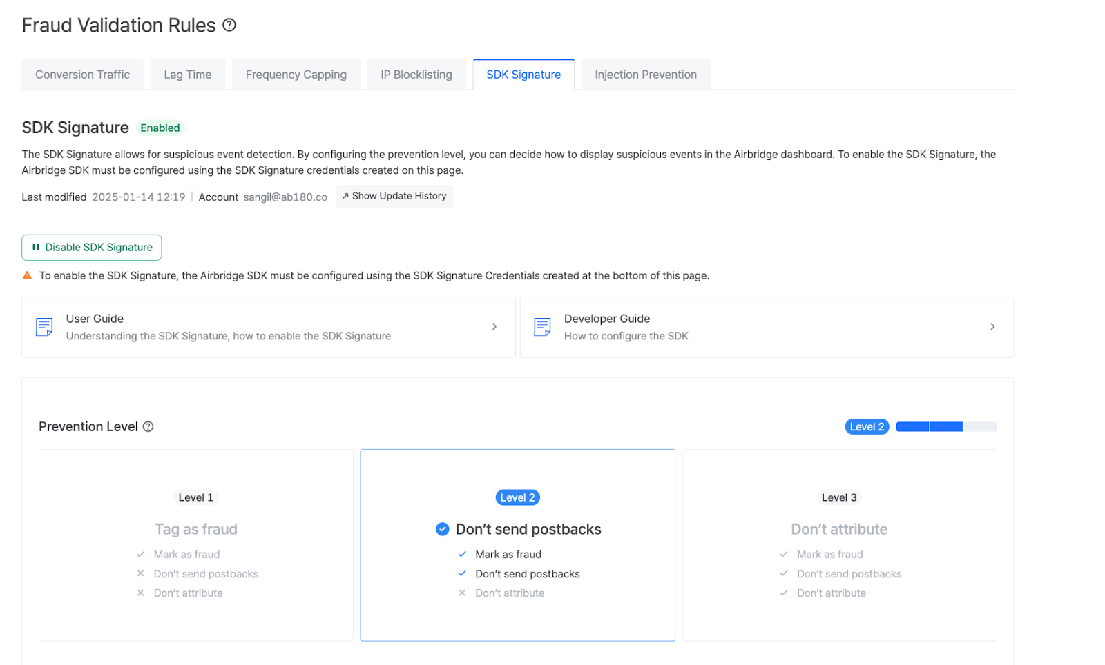Click the Enabled badge next to SDK Signature
The image size is (1105, 665).
160,128
